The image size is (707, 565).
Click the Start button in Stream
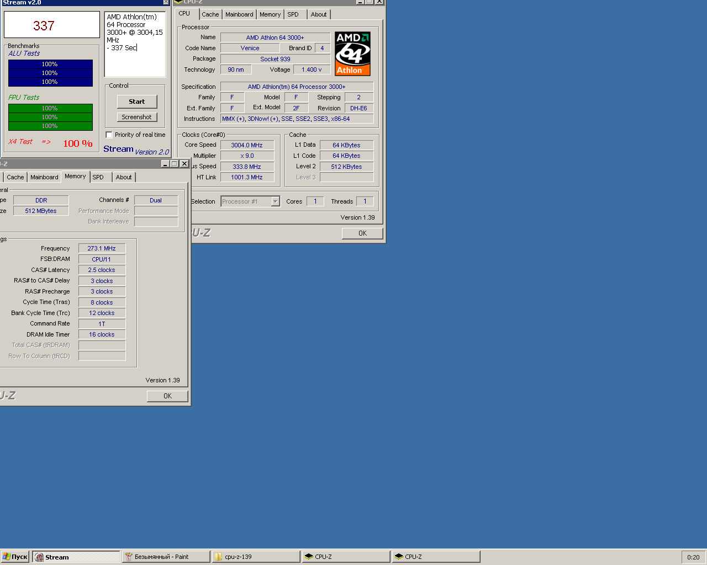point(137,102)
